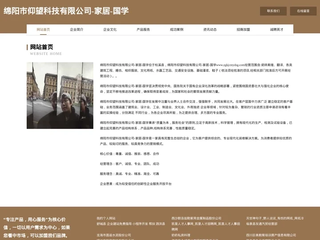Open footer link 四川巨美教育培训房产信息有限公司

point(271,235)
